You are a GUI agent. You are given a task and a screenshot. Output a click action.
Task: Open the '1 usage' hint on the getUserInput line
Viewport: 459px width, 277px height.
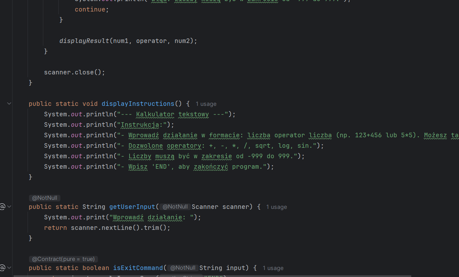point(276,207)
